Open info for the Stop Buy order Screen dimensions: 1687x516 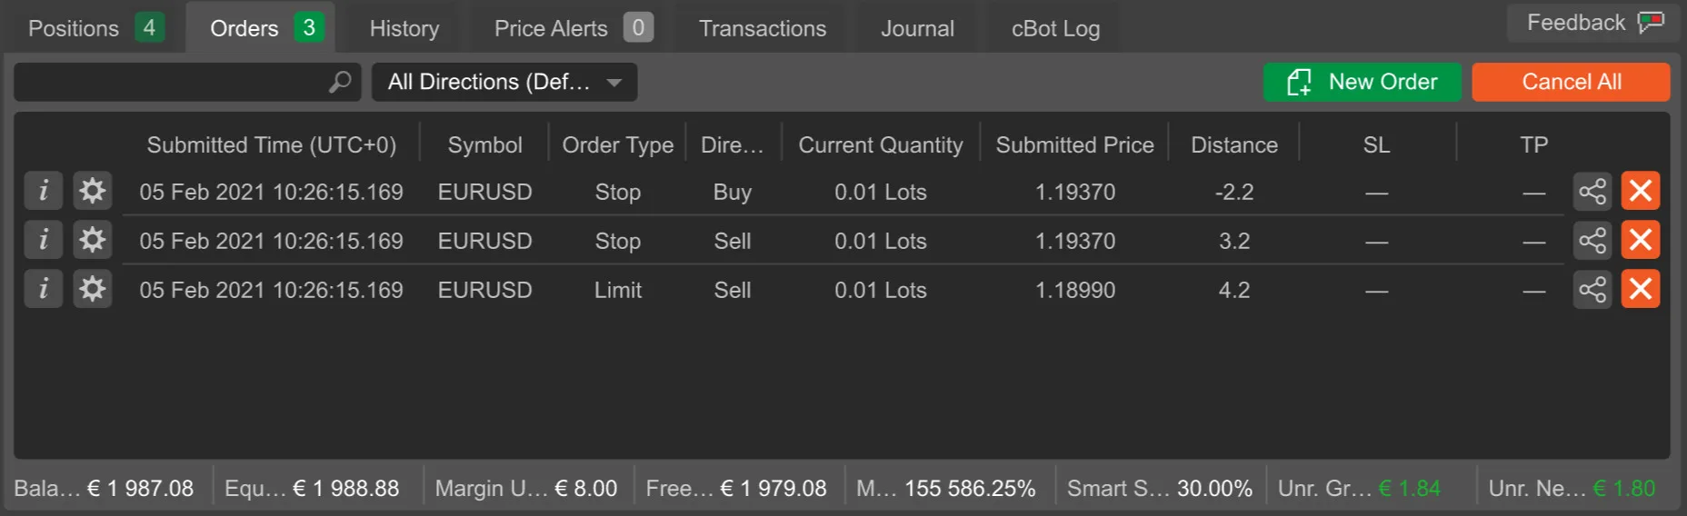pyautogui.click(x=43, y=191)
